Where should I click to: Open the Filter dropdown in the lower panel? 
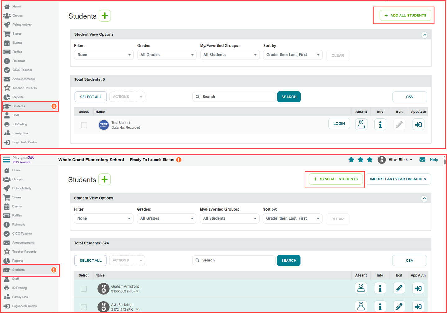pos(104,218)
